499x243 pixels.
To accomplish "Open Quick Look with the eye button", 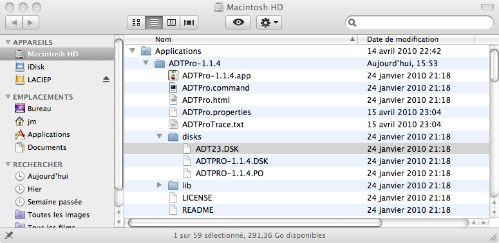I will (x=238, y=22).
